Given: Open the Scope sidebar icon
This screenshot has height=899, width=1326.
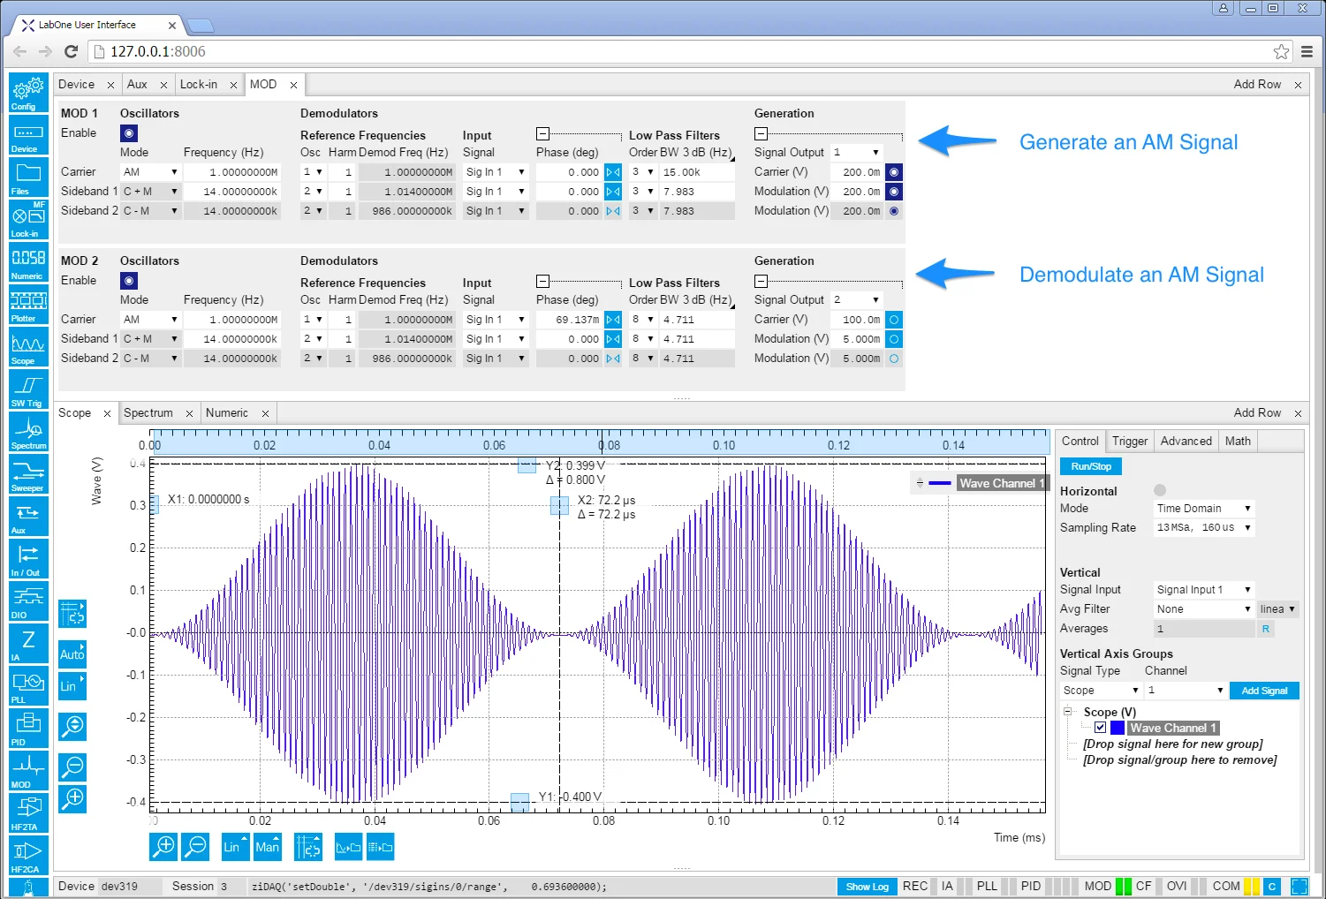Looking at the screenshot, I should coord(28,347).
